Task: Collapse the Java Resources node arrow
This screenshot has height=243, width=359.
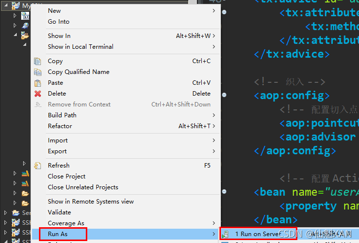Action: (x=15, y=35)
